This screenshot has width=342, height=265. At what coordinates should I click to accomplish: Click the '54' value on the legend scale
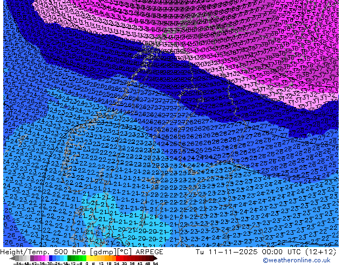click(155, 264)
